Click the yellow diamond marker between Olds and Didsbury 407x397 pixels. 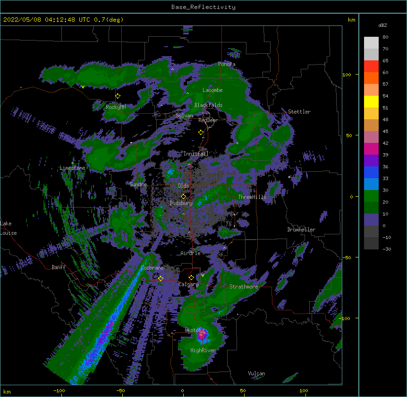coord(184,197)
